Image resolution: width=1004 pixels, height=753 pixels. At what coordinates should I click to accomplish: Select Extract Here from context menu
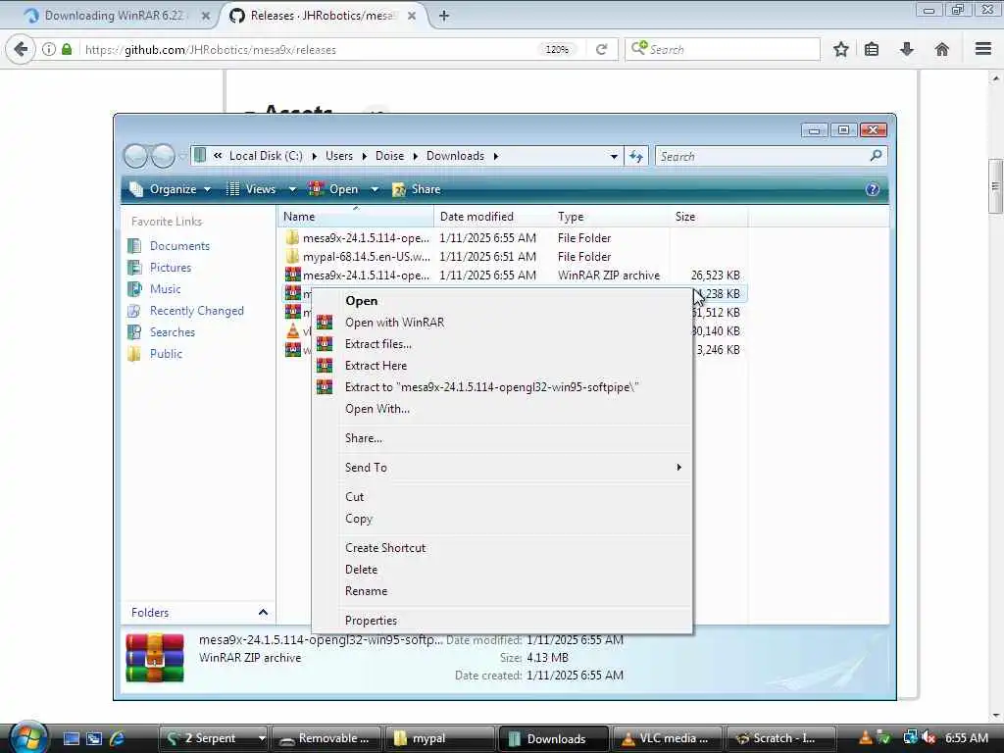click(x=376, y=366)
